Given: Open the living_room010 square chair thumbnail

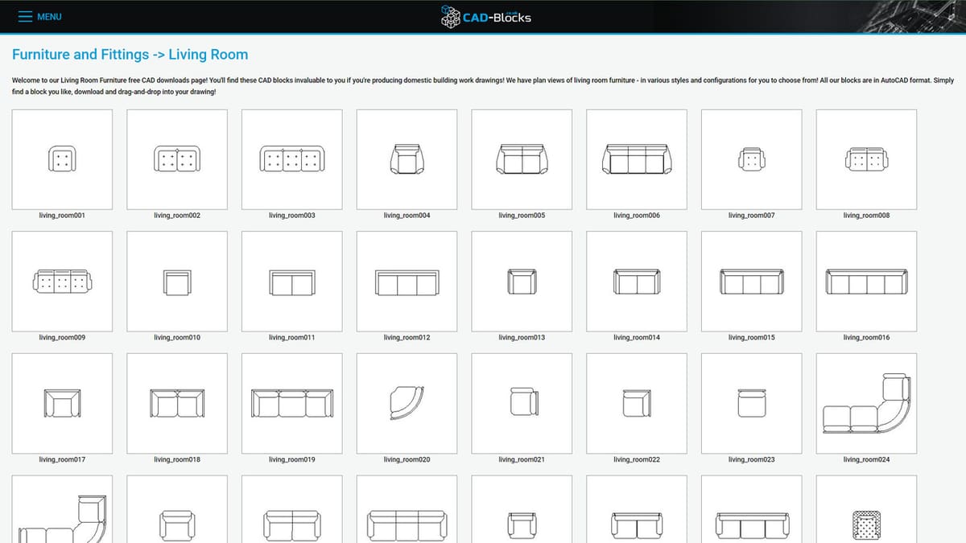Looking at the screenshot, I should point(177,282).
